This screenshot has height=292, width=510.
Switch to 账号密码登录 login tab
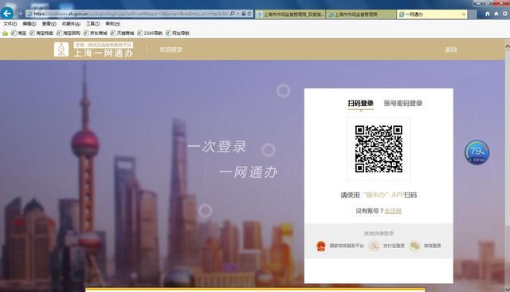(x=402, y=104)
